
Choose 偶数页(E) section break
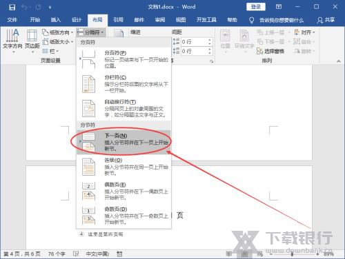click(124, 191)
